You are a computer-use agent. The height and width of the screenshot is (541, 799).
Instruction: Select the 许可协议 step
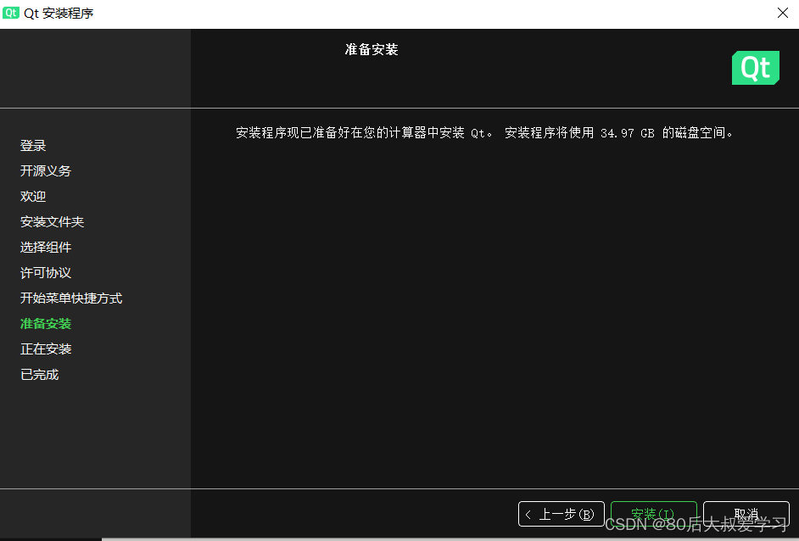pos(45,272)
